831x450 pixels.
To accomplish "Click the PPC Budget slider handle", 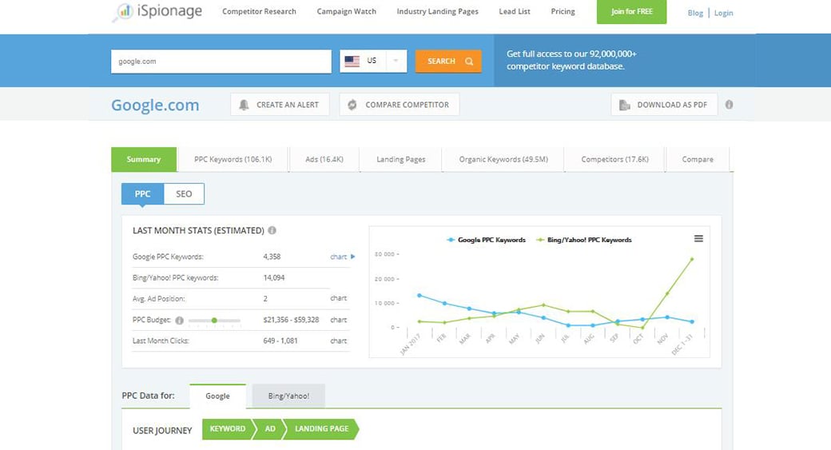I will 214,320.
